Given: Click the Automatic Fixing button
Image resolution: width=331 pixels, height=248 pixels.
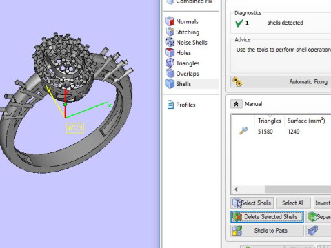Looking at the screenshot, I should click(281, 81).
